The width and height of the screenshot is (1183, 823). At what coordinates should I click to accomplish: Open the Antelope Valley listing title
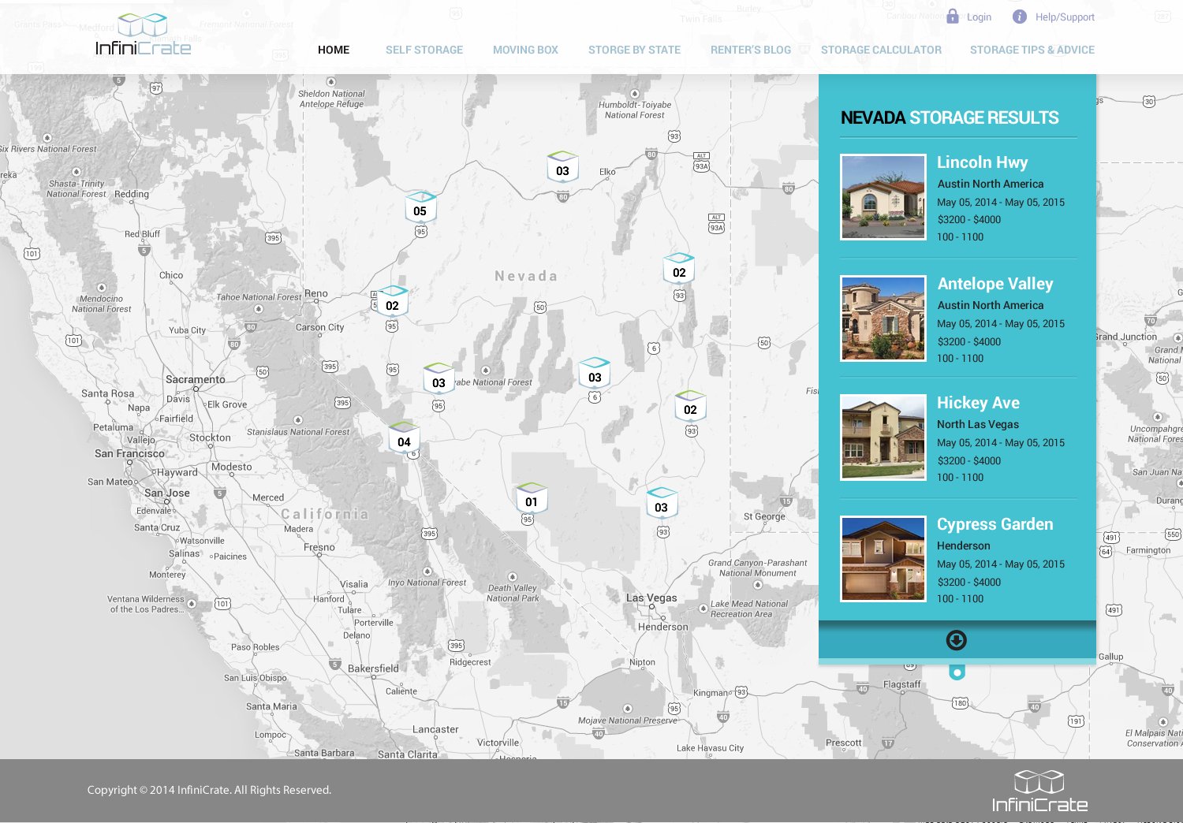click(x=995, y=284)
